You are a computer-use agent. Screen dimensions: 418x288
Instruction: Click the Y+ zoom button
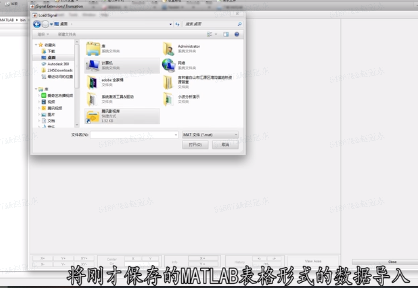coord(63,258)
